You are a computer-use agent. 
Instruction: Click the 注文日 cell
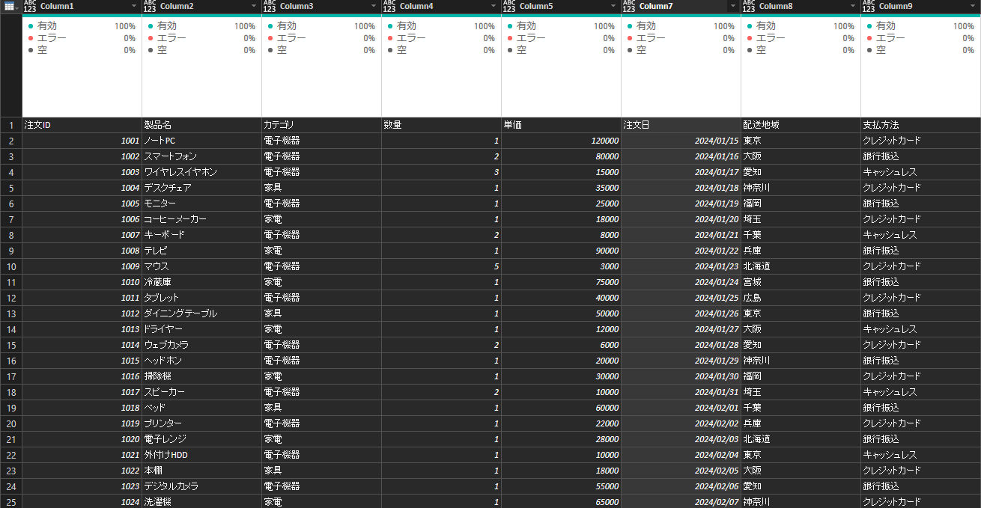(x=681, y=125)
